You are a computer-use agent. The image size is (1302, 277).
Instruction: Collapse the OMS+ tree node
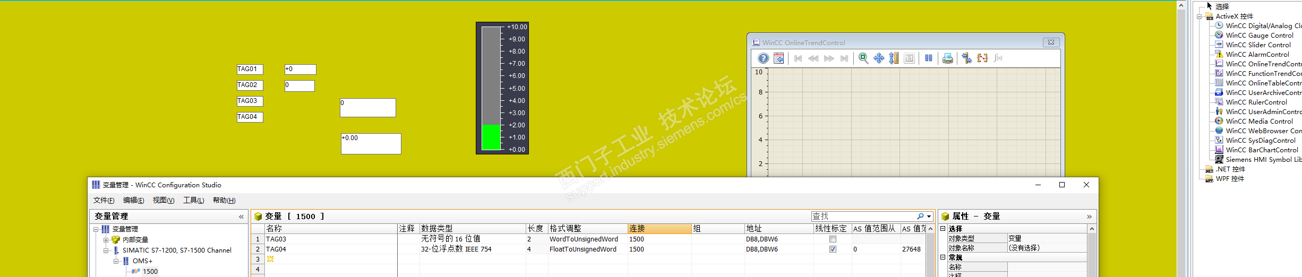pyautogui.click(x=116, y=261)
